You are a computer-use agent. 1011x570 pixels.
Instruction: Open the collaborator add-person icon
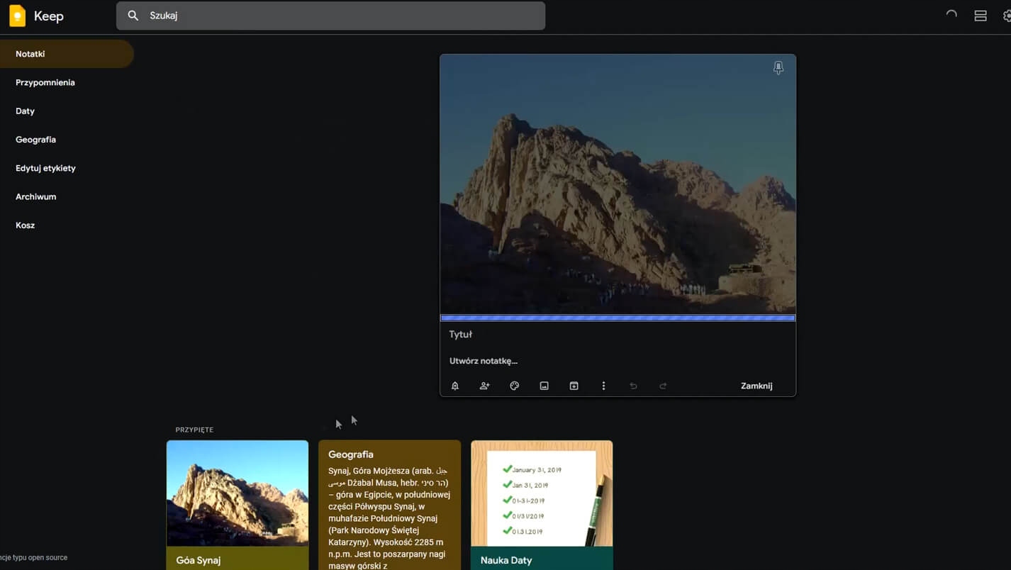pyautogui.click(x=485, y=386)
